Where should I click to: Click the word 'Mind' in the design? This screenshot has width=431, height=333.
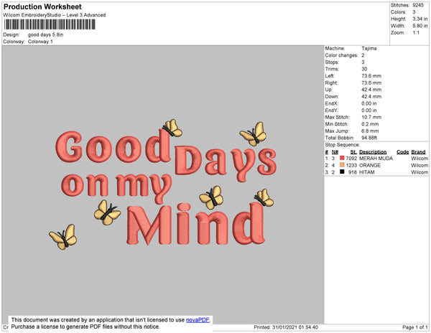[195, 225]
